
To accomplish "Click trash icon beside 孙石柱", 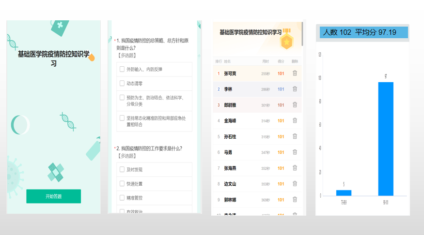I will [x=295, y=137].
